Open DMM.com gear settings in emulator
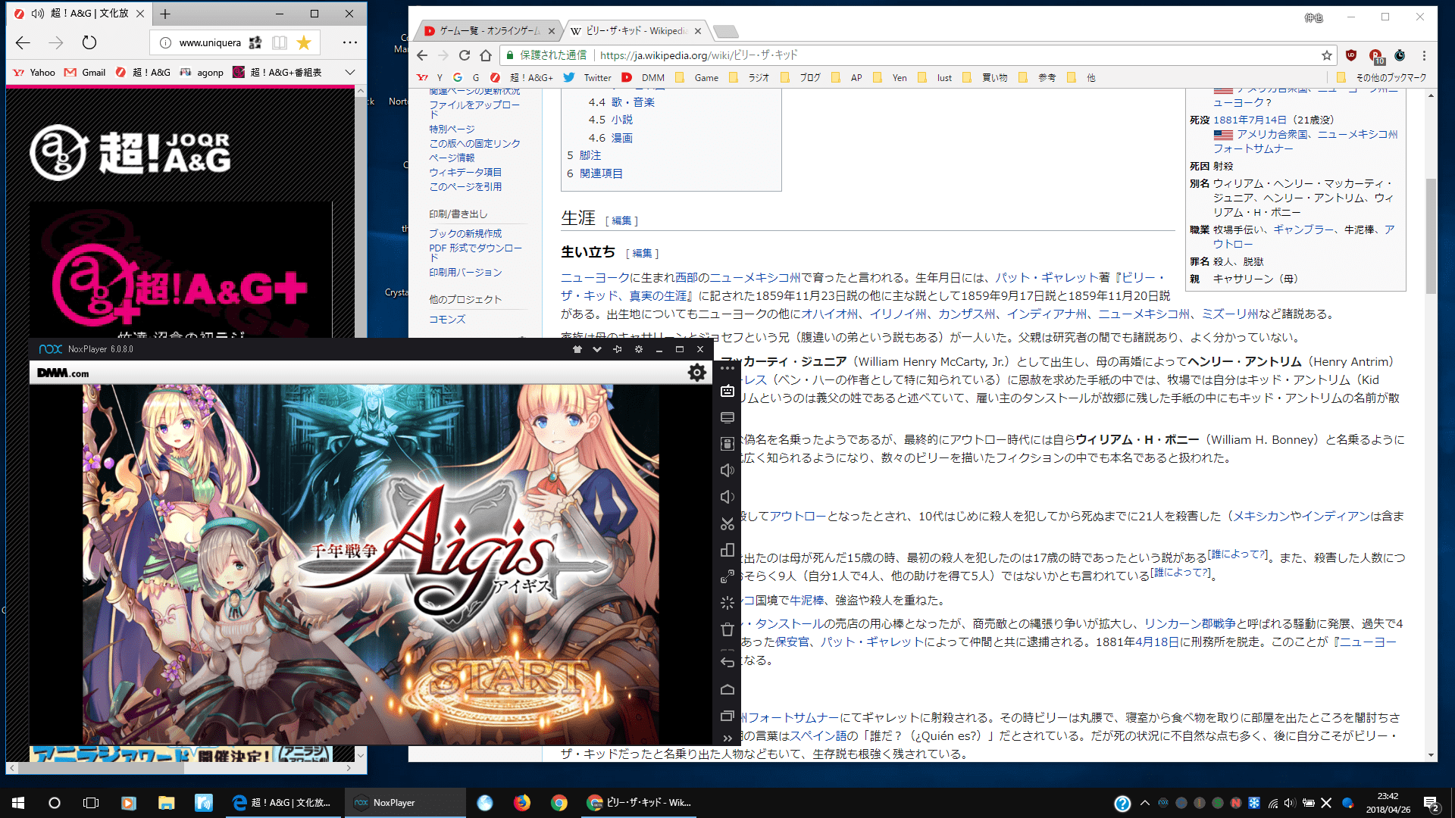1455x818 pixels. click(x=696, y=372)
